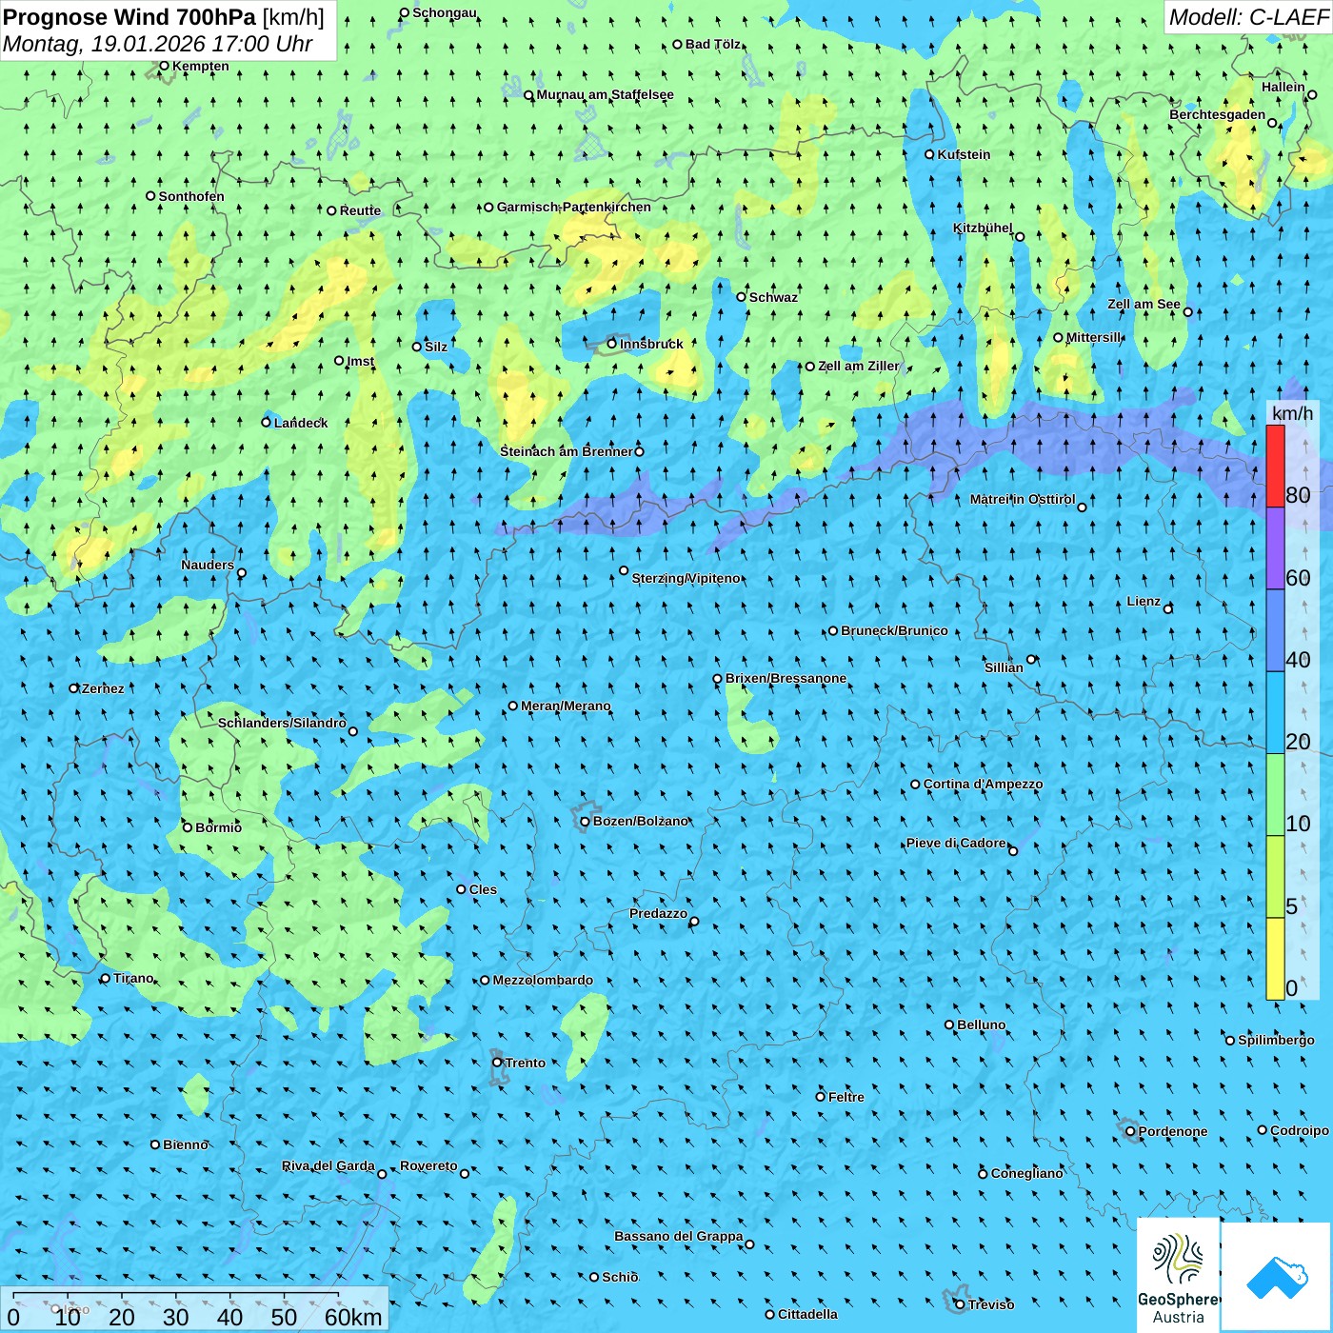The height and width of the screenshot is (1333, 1333).
Task: Click the Pordenone label
Action: tap(1172, 1131)
